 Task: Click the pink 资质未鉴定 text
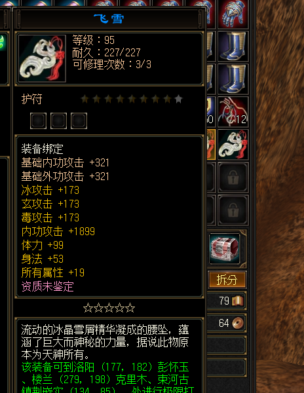(x=48, y=286)
